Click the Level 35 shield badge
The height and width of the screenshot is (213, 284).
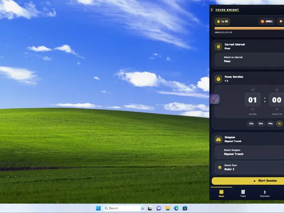[222, 21]
